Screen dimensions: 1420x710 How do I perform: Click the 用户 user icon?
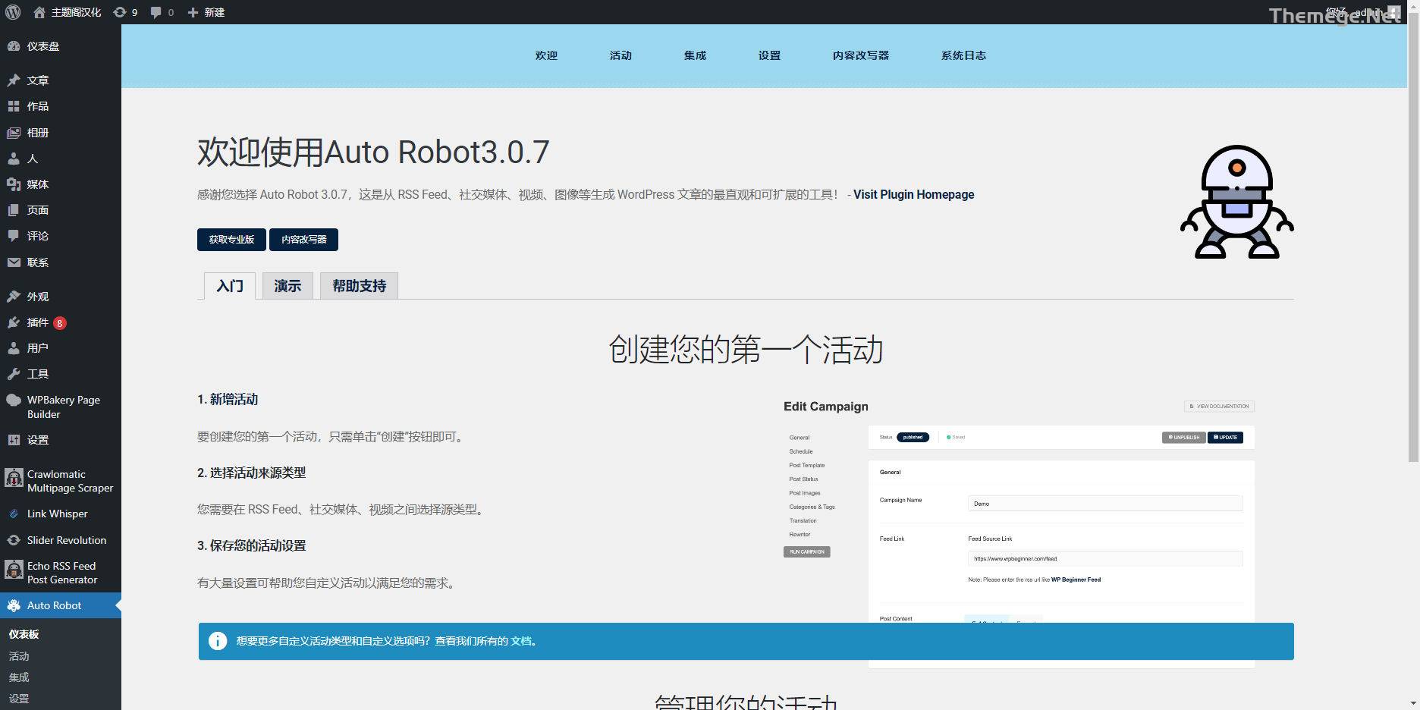coord(14,348)
